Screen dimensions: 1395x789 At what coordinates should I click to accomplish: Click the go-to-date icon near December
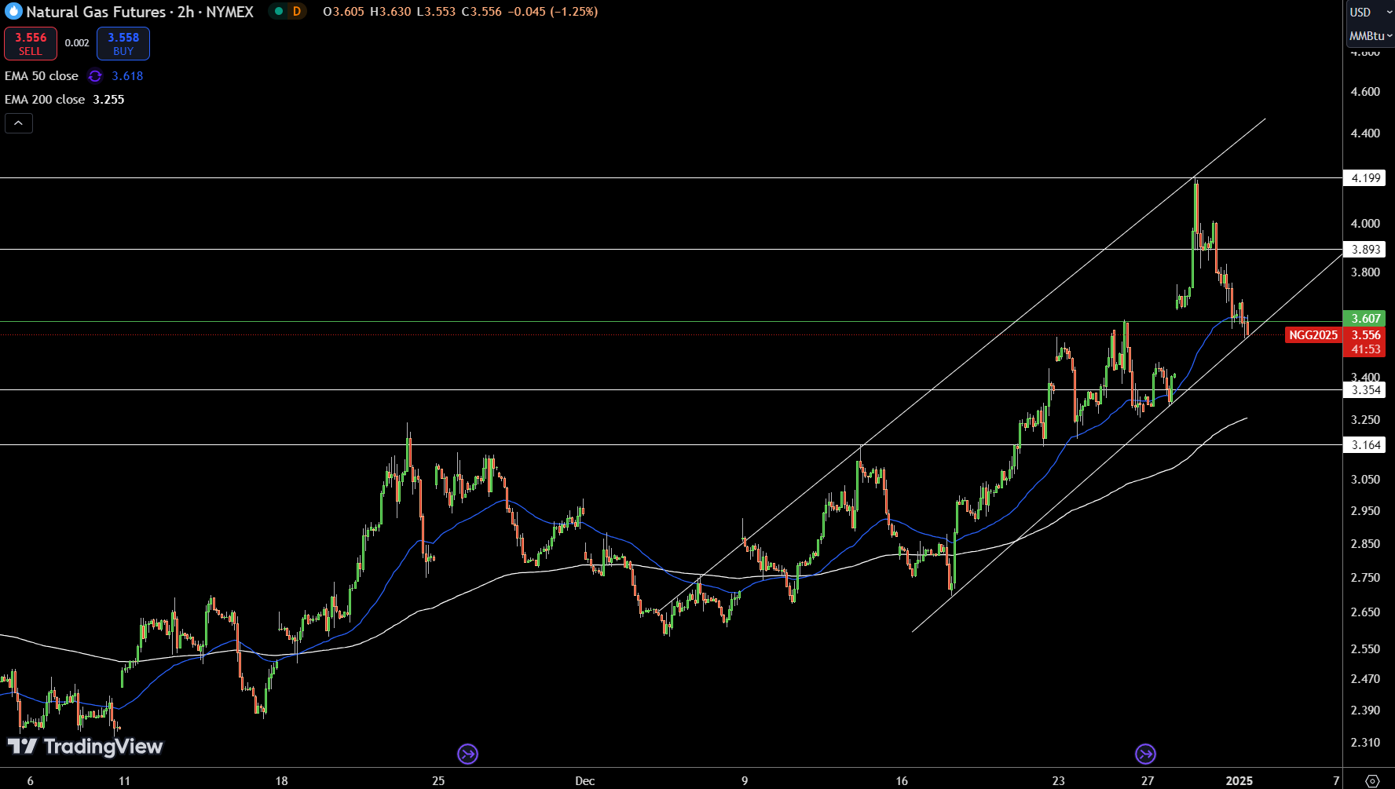[x=467, y=754]
